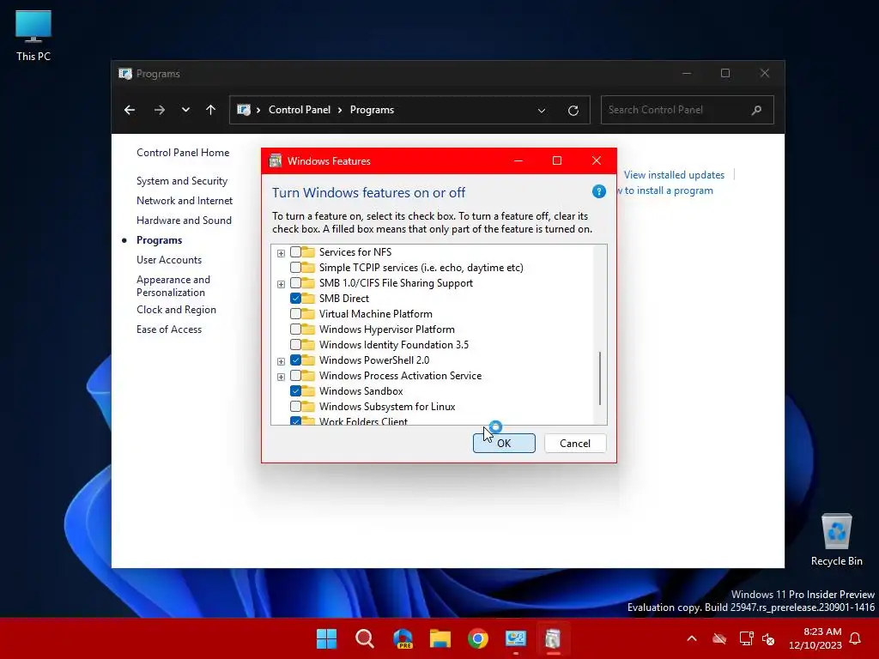879x659 pixels.
Task: Expand breadcrumb arrow after Control Panel
Action: (340, 110)
